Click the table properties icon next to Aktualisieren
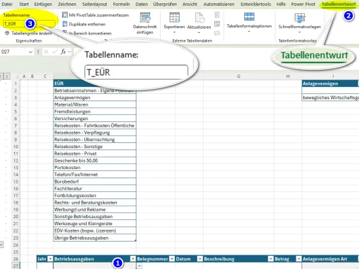The width and height of the screenshot is (359, 269). 217,15
